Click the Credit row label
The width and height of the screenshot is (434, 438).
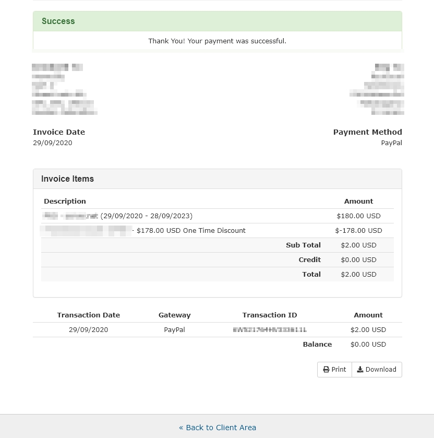click(x=309, y=259)
